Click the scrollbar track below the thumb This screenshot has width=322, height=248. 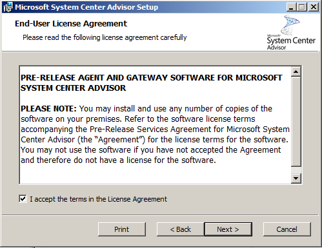coord(296,170)
